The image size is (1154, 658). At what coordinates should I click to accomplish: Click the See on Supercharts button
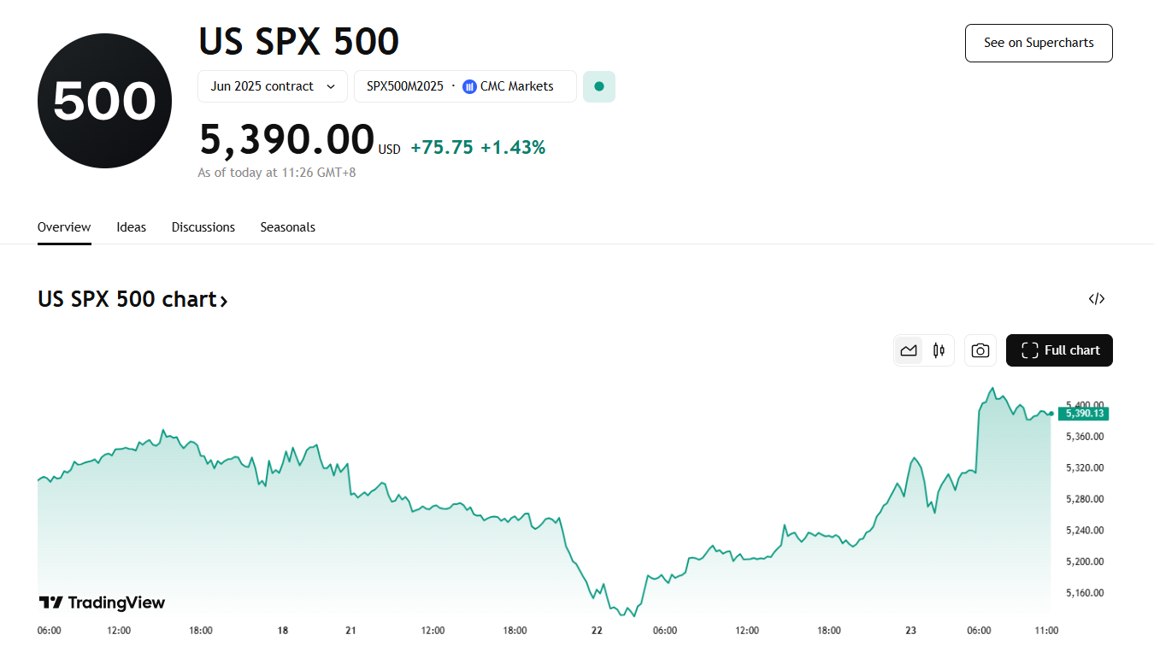pyautogui.click(x=1039, y=43)
